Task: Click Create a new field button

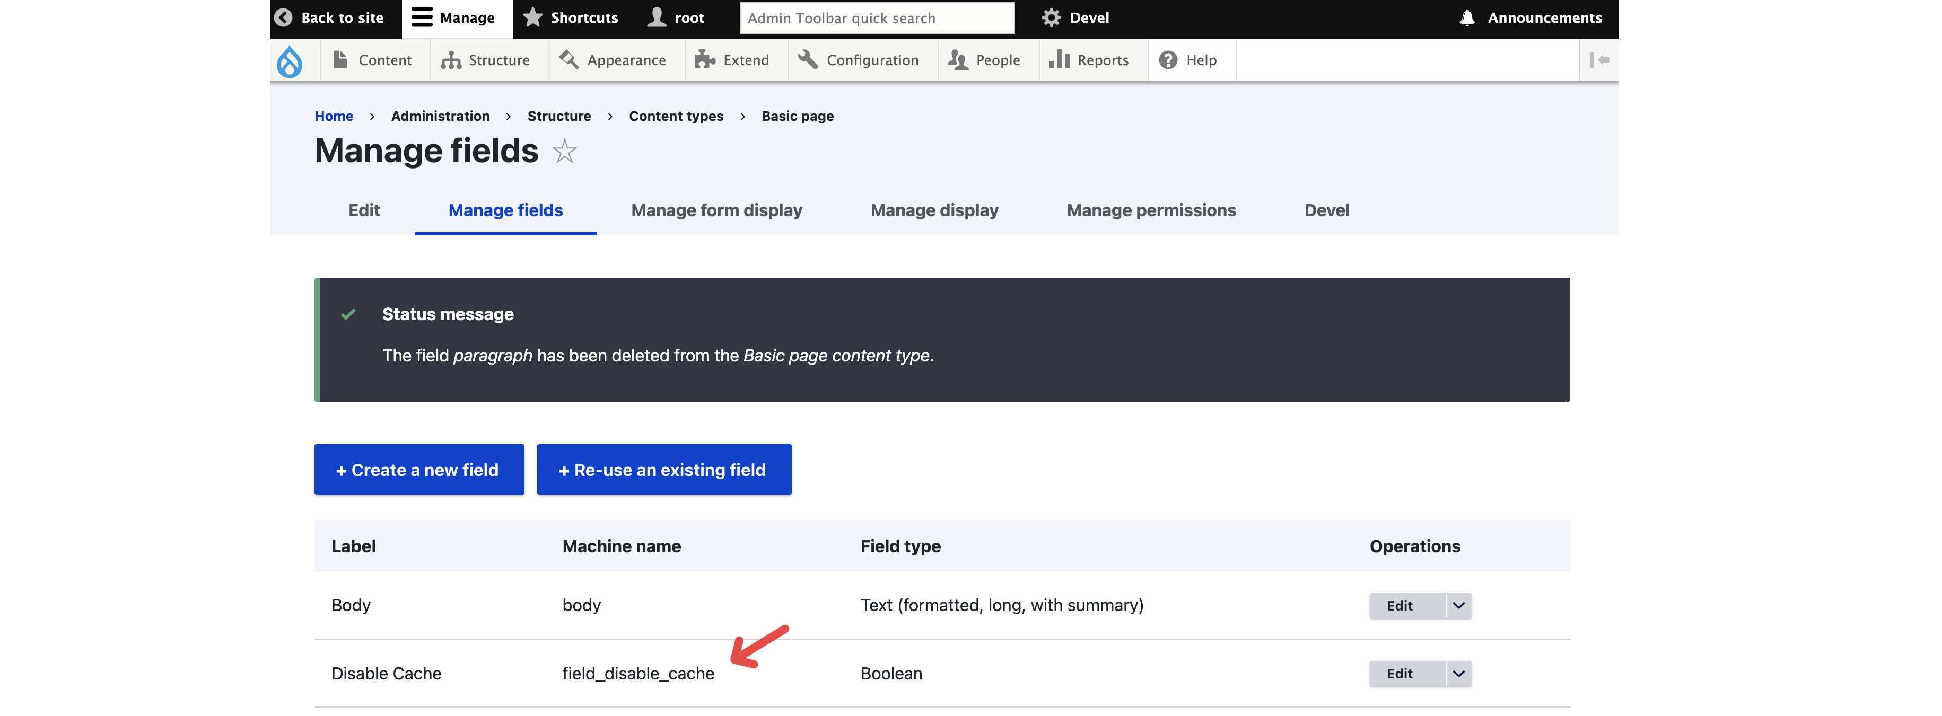Action: 418,470
